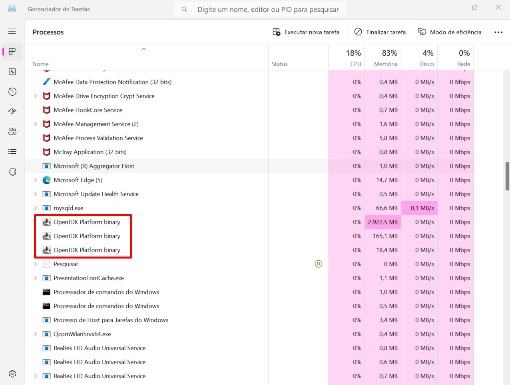
Task: Select the McTray Application (32 bits) name
Action: [x=90, y=152]
